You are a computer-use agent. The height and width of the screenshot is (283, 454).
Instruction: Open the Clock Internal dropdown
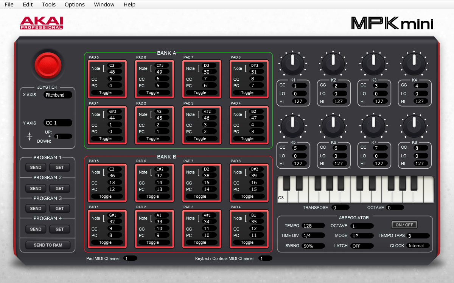(x=418, y=246)
